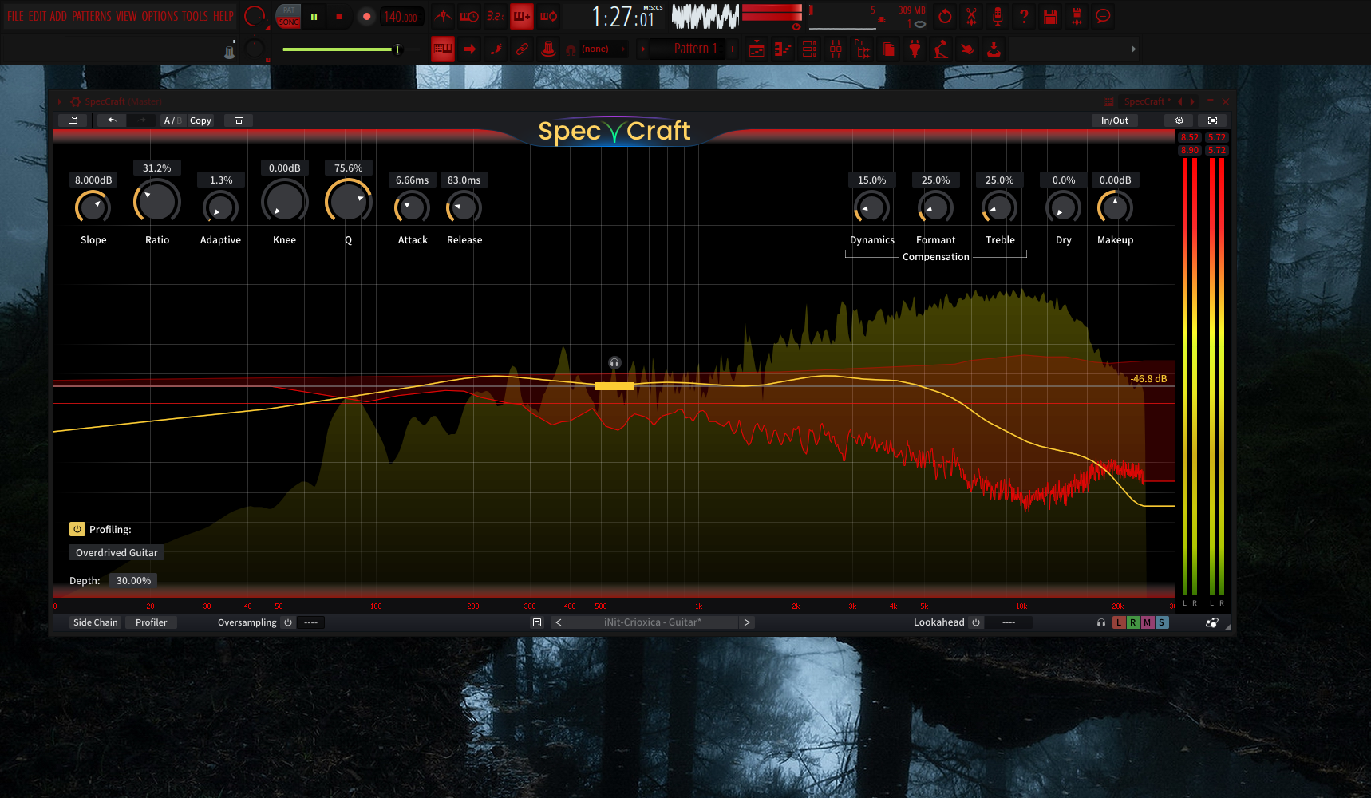Open the Channel rack view icon
Viewport: 1371px width, 798px height.
point(809,49)
